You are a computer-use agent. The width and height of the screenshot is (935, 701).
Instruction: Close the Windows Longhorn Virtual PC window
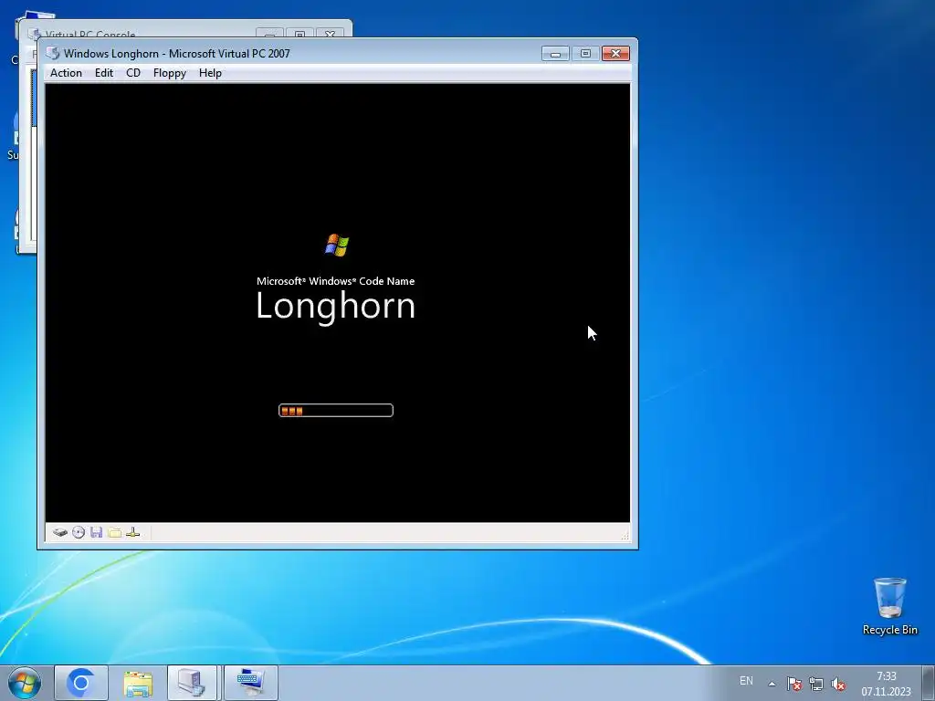(616, 54)
